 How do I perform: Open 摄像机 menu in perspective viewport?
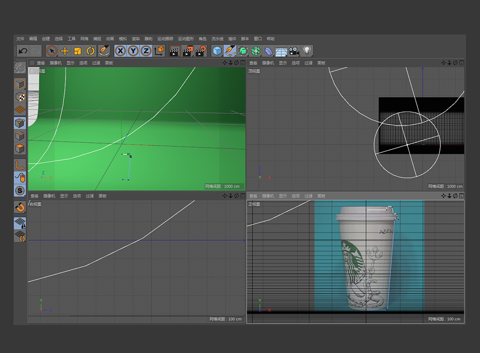point(55,63)
